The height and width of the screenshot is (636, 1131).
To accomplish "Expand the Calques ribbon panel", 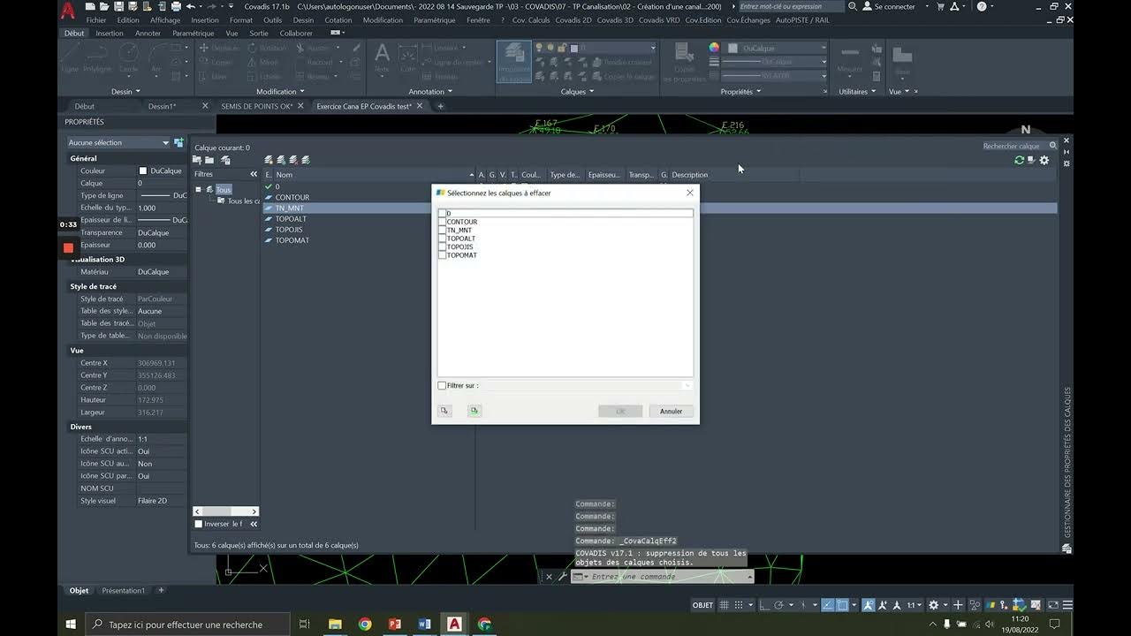I will (577, 91).
